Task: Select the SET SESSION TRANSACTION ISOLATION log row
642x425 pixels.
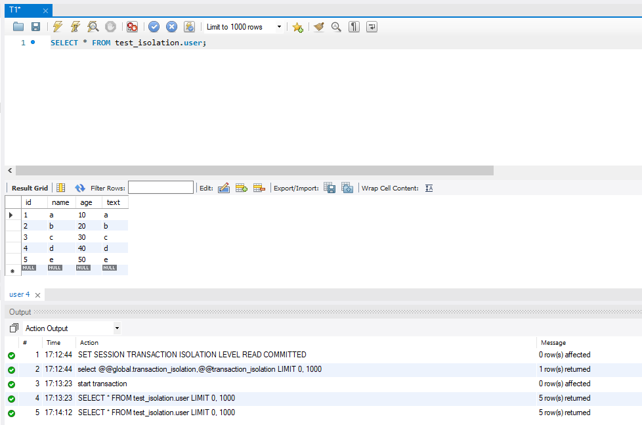Action: coord(324,355)
